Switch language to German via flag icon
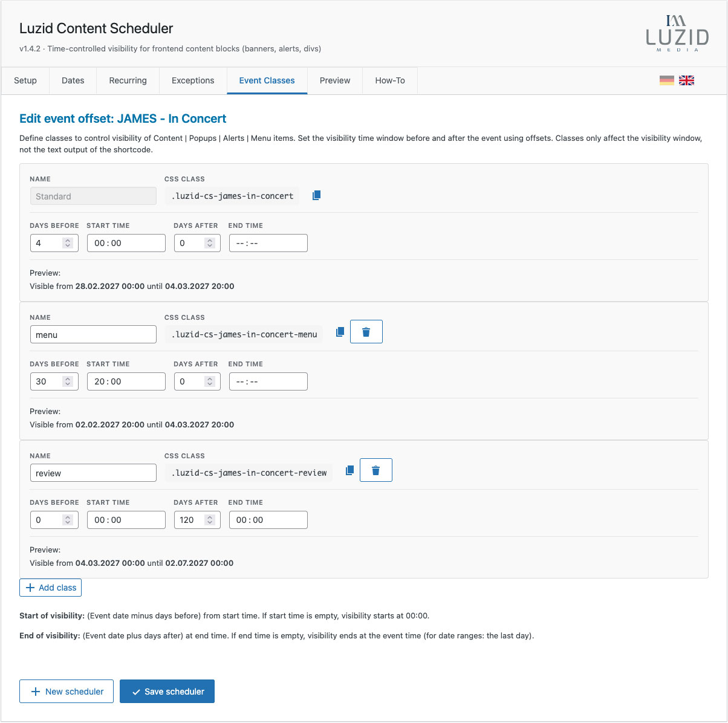This screenshot has height=723, width=728. 667,80
